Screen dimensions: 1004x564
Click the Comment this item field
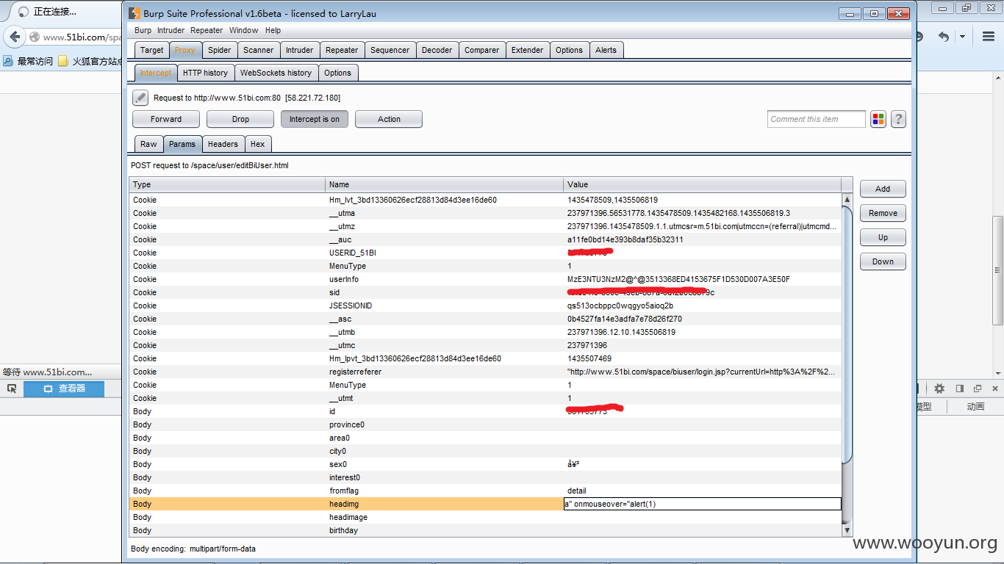tap(816, 119)
